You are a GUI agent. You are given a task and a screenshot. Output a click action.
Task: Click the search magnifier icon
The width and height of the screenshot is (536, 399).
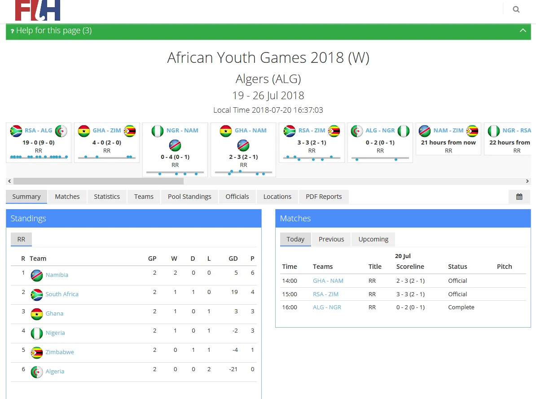coord(516,9)
